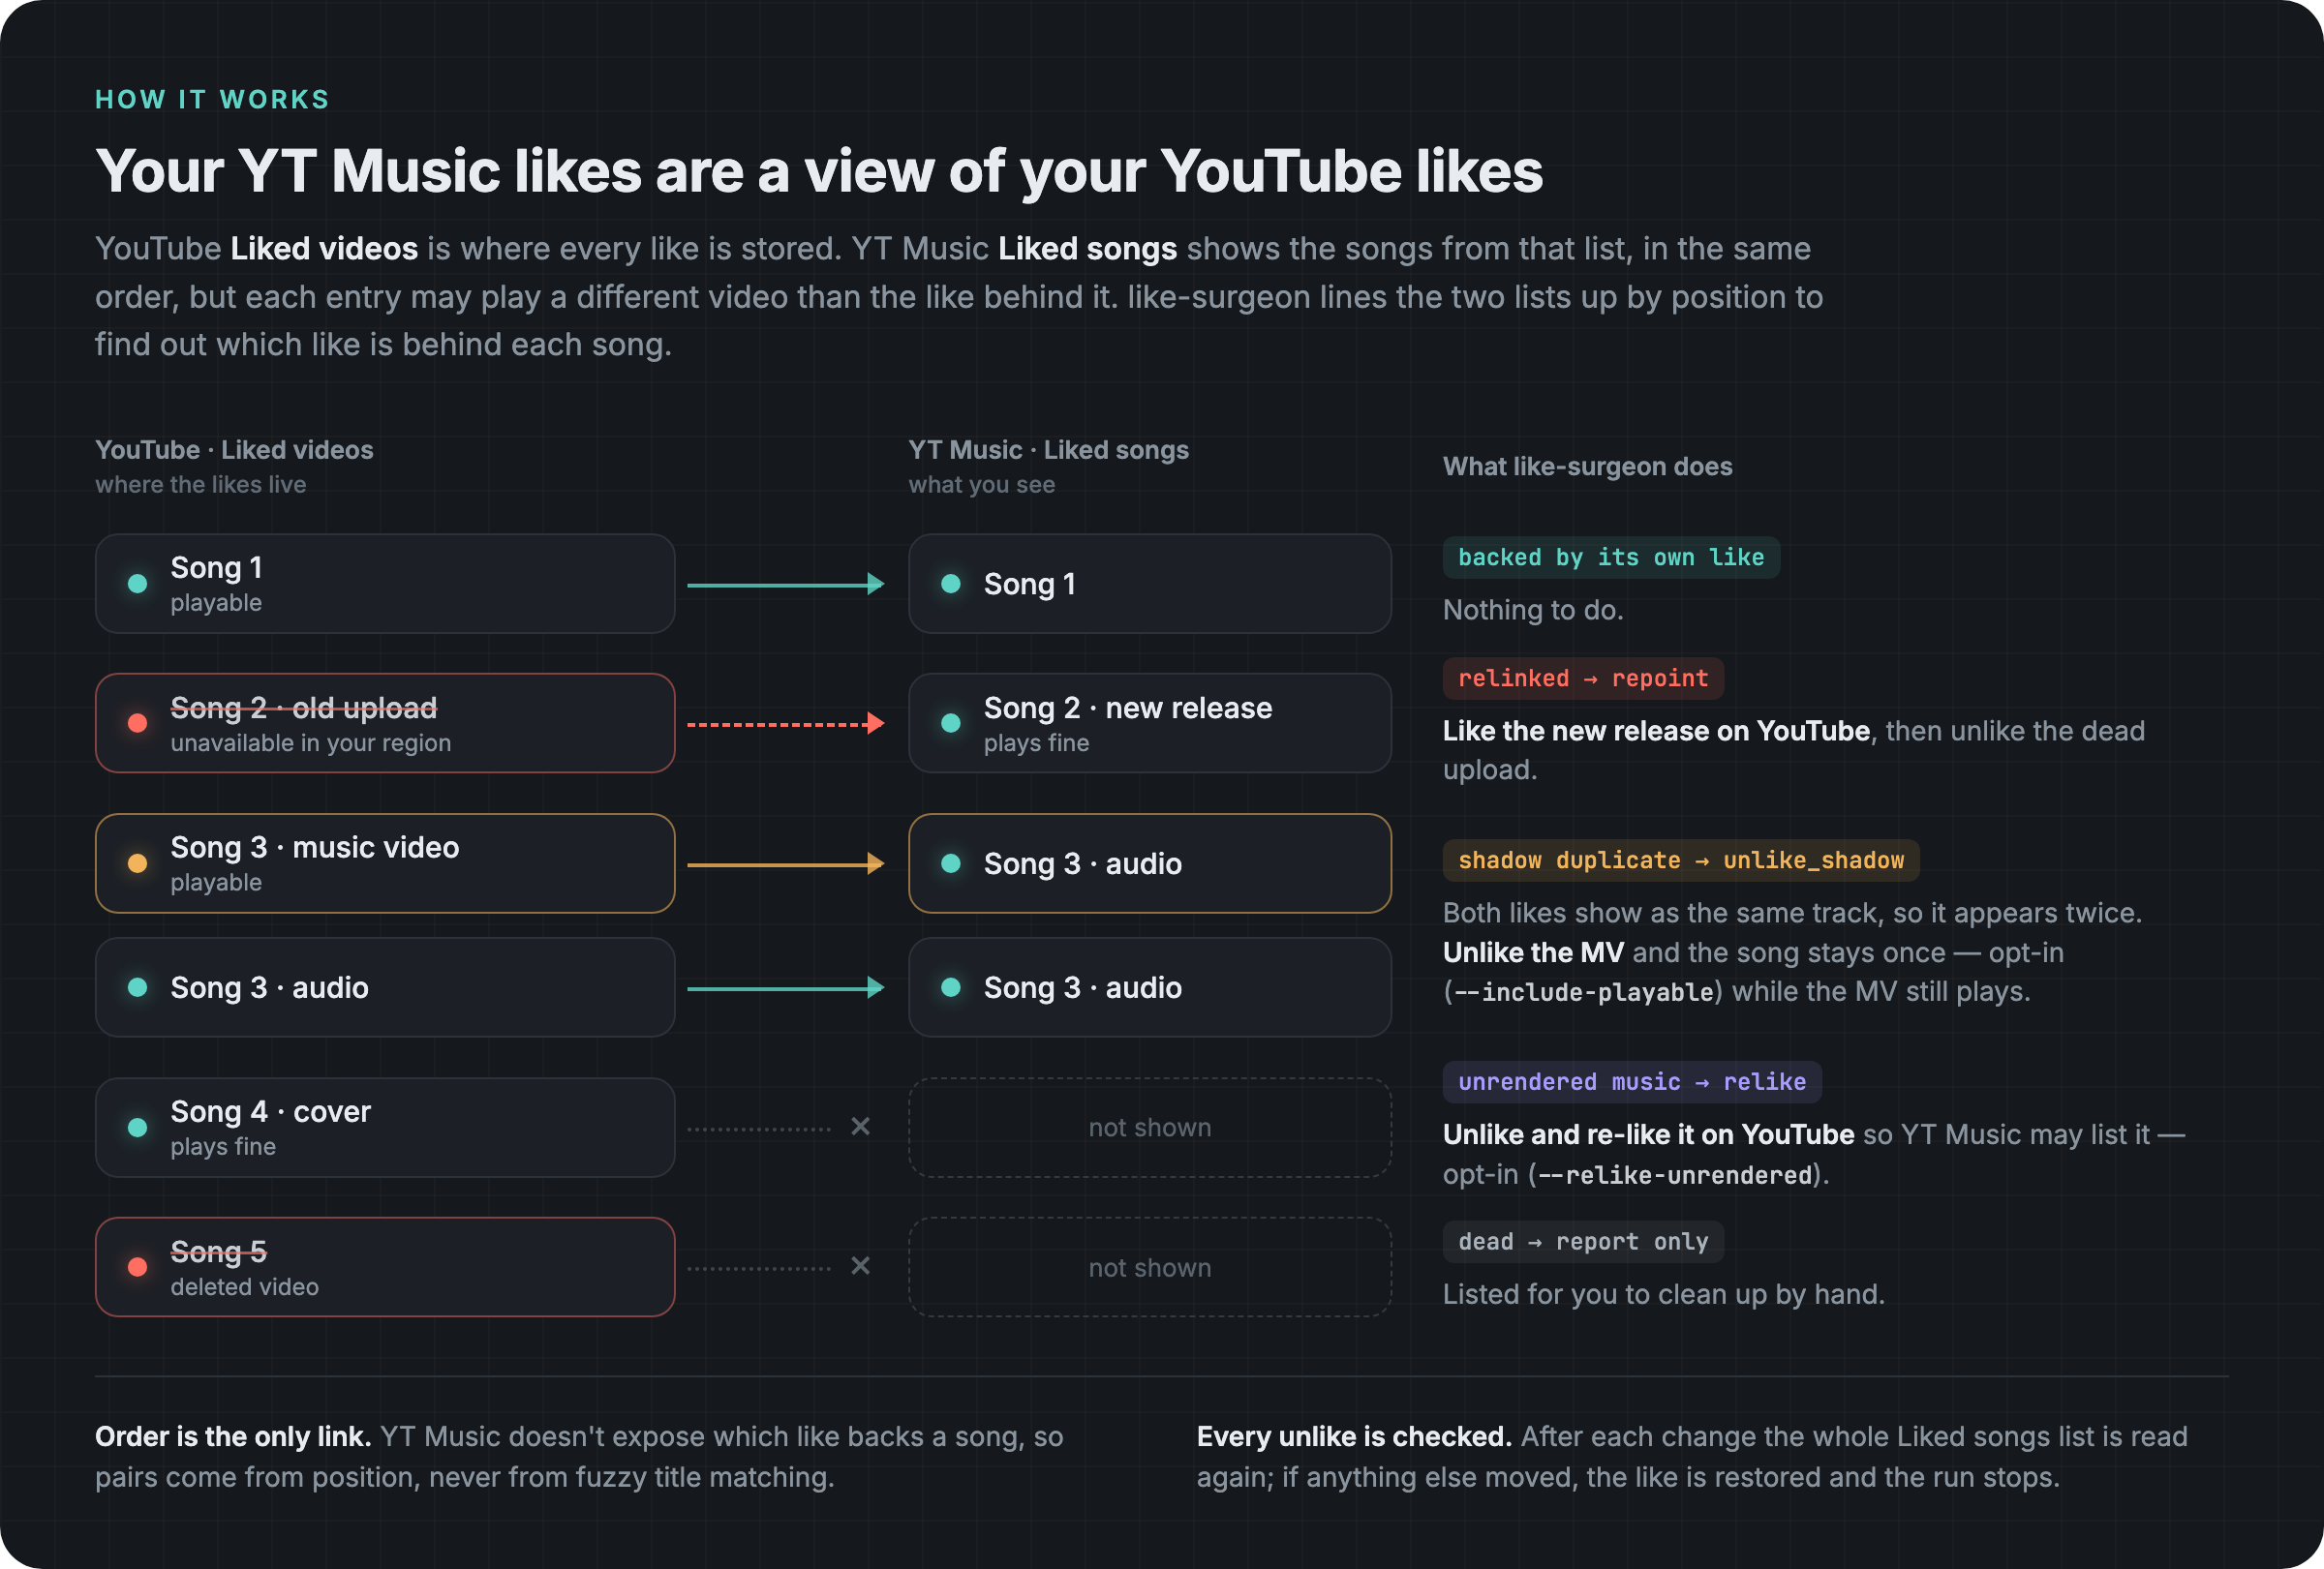Click the relinked → repoint badge

[x=1583, y=679]
